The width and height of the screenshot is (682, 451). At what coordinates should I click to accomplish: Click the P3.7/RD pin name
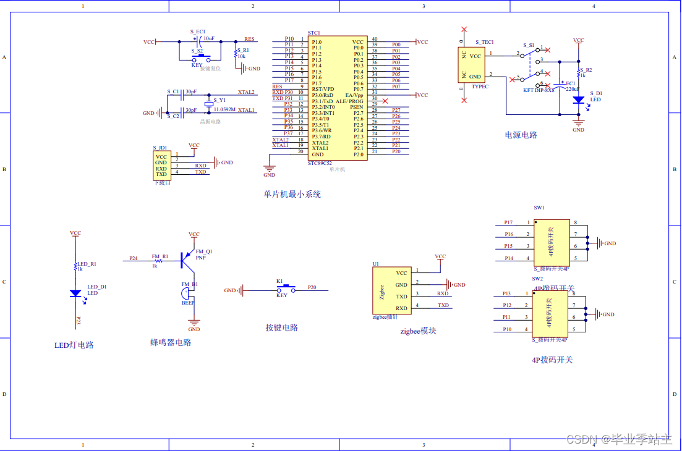[321, 137]
